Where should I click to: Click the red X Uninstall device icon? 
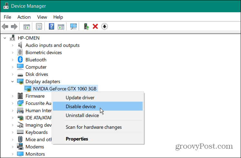click(95, 26)
